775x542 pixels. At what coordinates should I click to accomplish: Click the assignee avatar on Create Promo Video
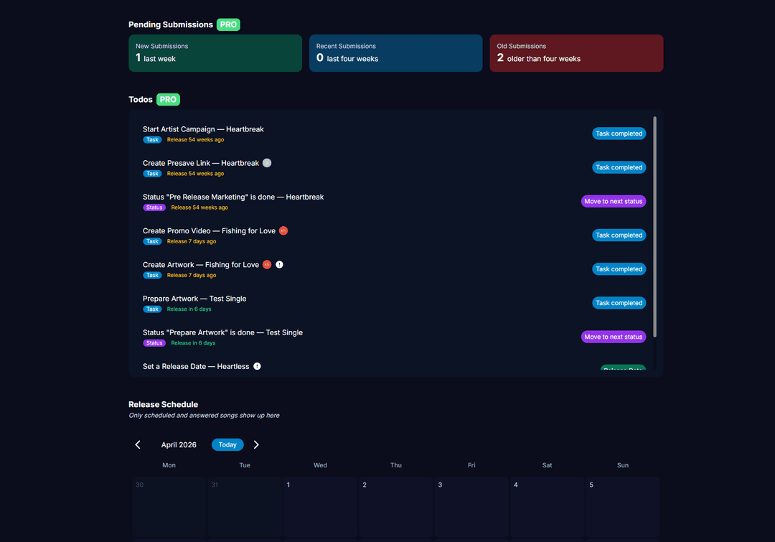pos(283,230)
